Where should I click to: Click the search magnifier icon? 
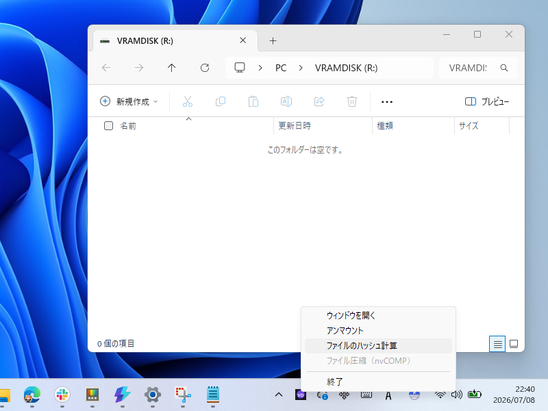point(504,68)
